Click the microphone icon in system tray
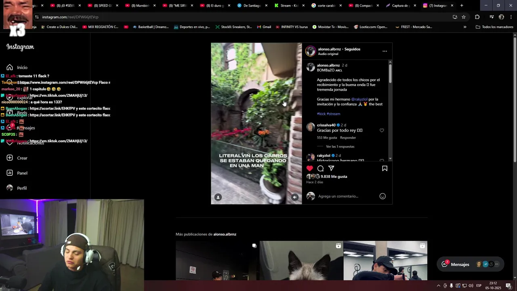The height and width of the screenshot is (291, 517). (x=452, y=286)
